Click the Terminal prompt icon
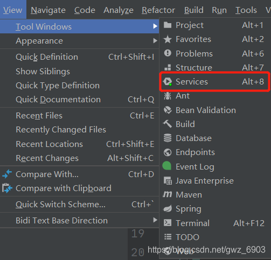 [168, 223]
